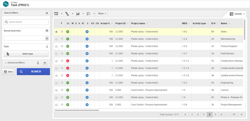The image size is (250, 121).
Task: Star the Launch task
Action: point(62,90)
